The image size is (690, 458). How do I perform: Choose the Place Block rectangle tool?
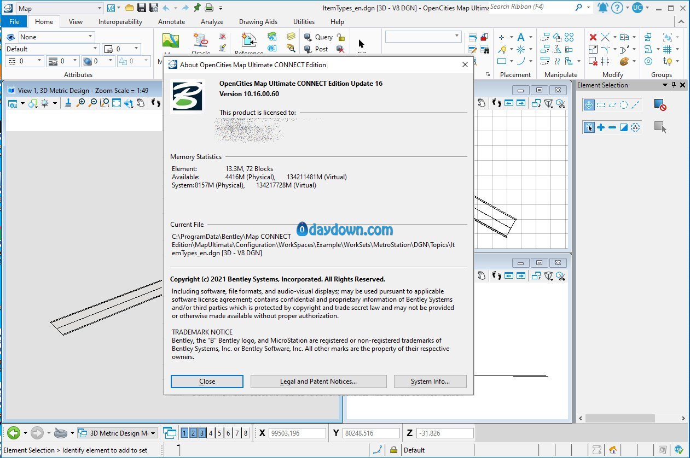(502, 61)
